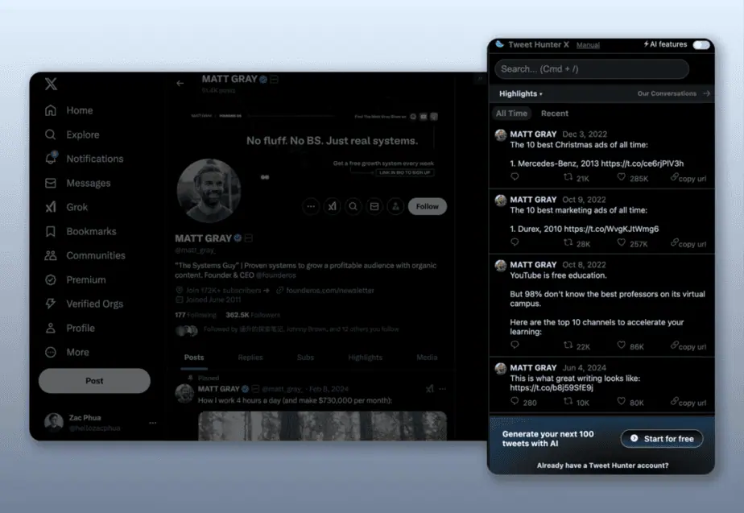This screenshot has height=513, width=744.
Task: Open the Media tab
Action: click(x=427, y=358)
